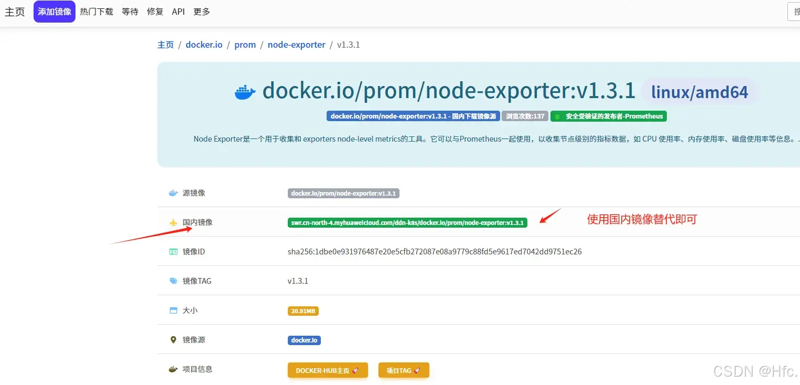Open the 等待 nav item
The width and height of the screenshot is (800, 385).
click(x=130, y=12)
